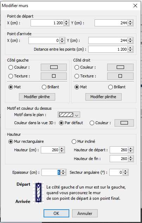Increase Secteur angulaire with up arrow
Screen dimensions: 142x223
[x=125, y=171]
